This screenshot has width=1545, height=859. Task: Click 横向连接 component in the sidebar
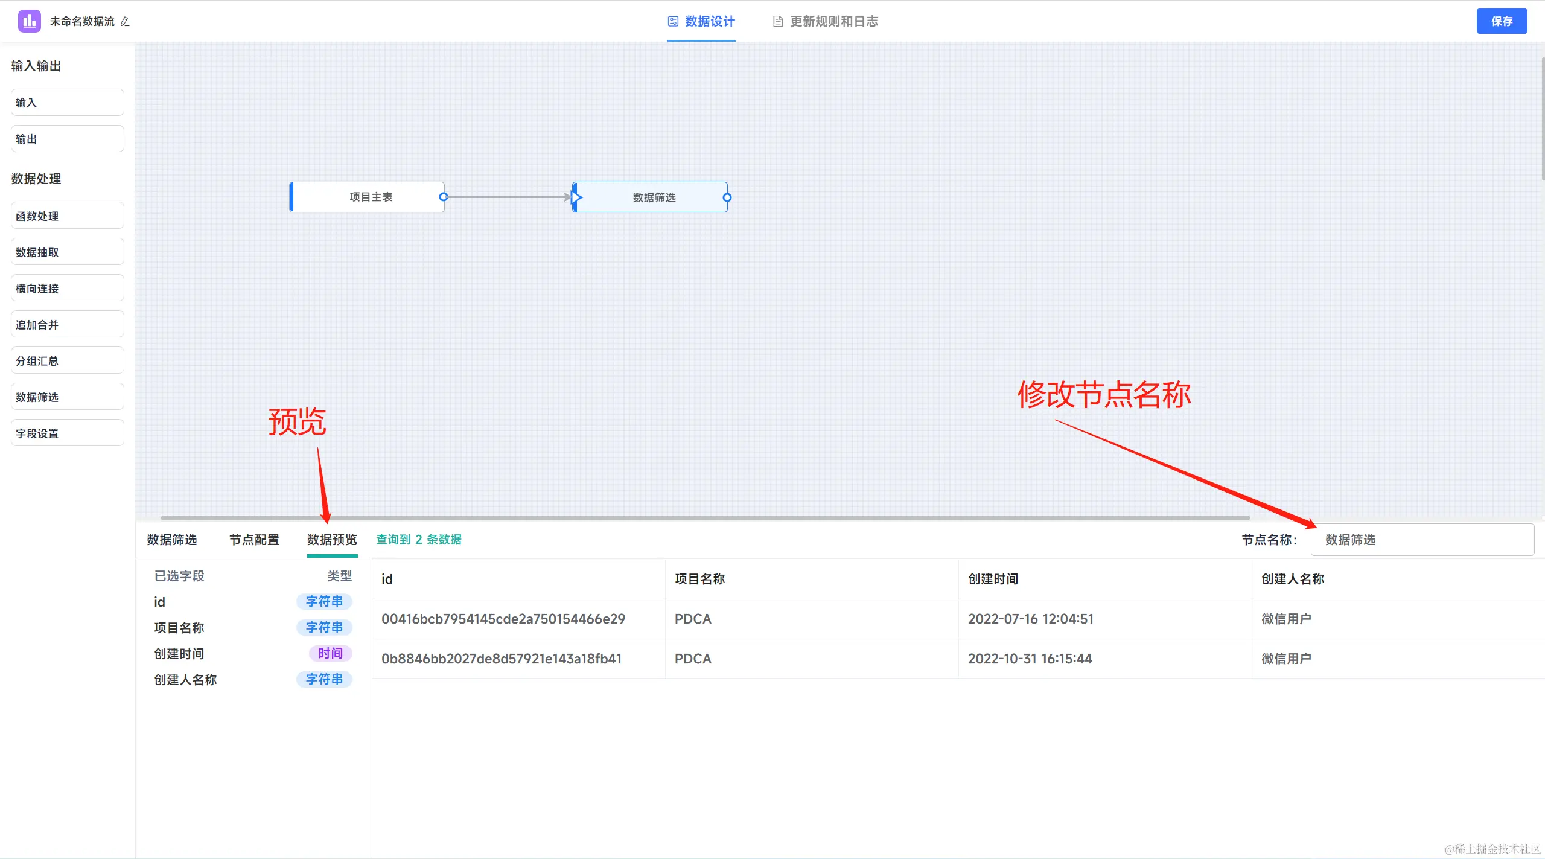[x=67, y=289]
